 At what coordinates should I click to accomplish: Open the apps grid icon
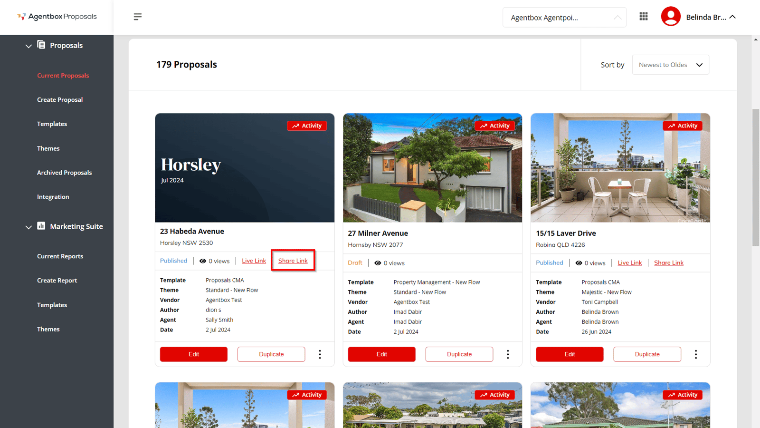(x=644, y=17)
